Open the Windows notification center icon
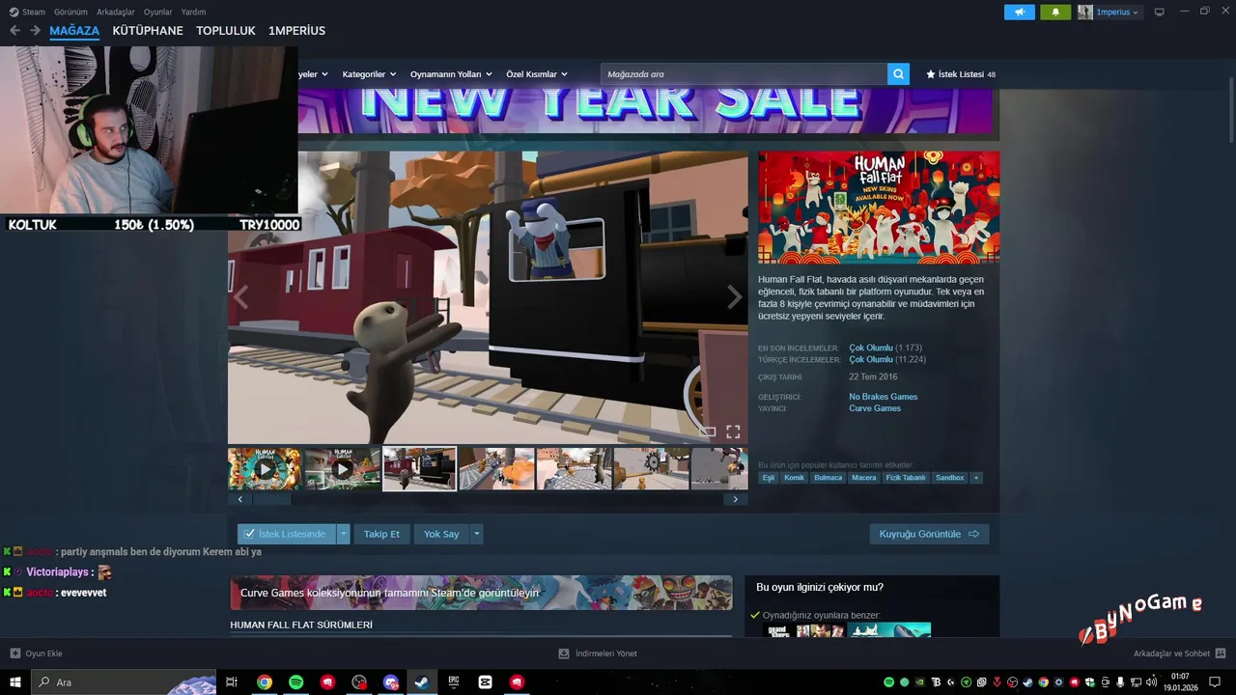The width and height of the screenshot is (1236, 695). (x=1215, y=682)
